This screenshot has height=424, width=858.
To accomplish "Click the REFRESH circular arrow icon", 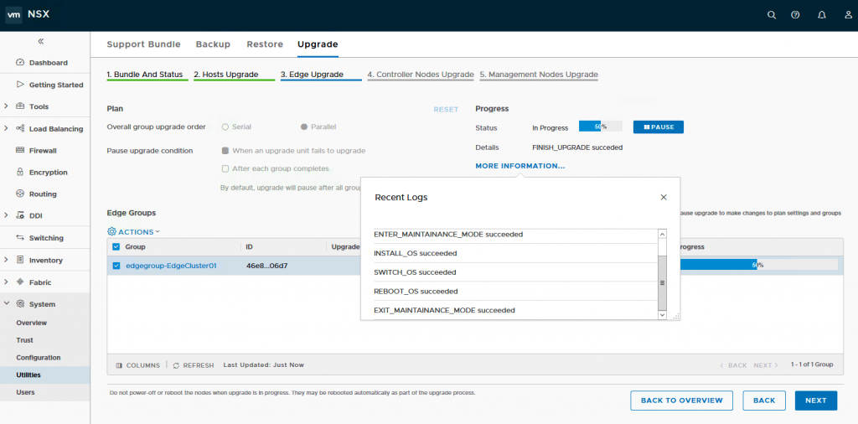I will point(176,365).
